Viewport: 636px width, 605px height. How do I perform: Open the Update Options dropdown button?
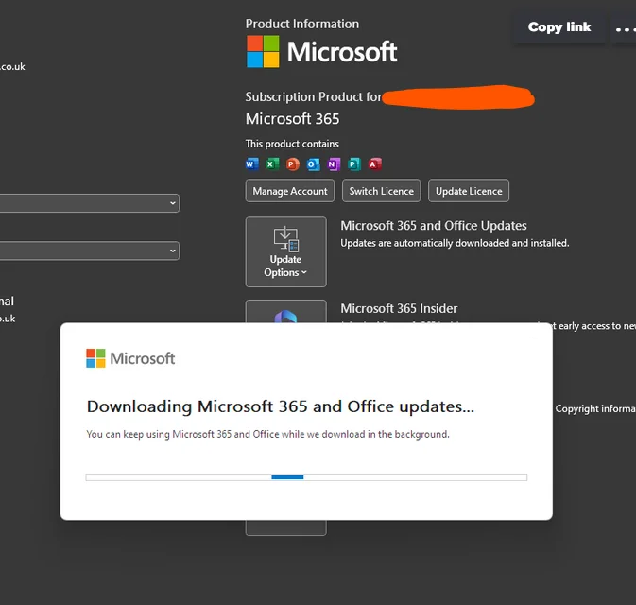click(286, 251)
